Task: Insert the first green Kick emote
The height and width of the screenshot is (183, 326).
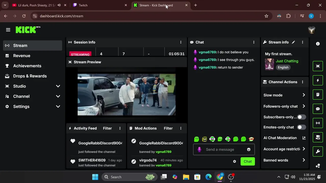Action: point(196,139)
